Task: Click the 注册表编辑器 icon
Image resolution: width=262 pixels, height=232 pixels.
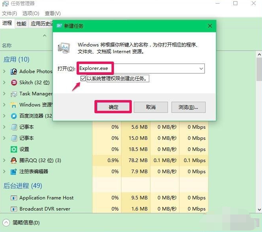Action: click(14, 172)
